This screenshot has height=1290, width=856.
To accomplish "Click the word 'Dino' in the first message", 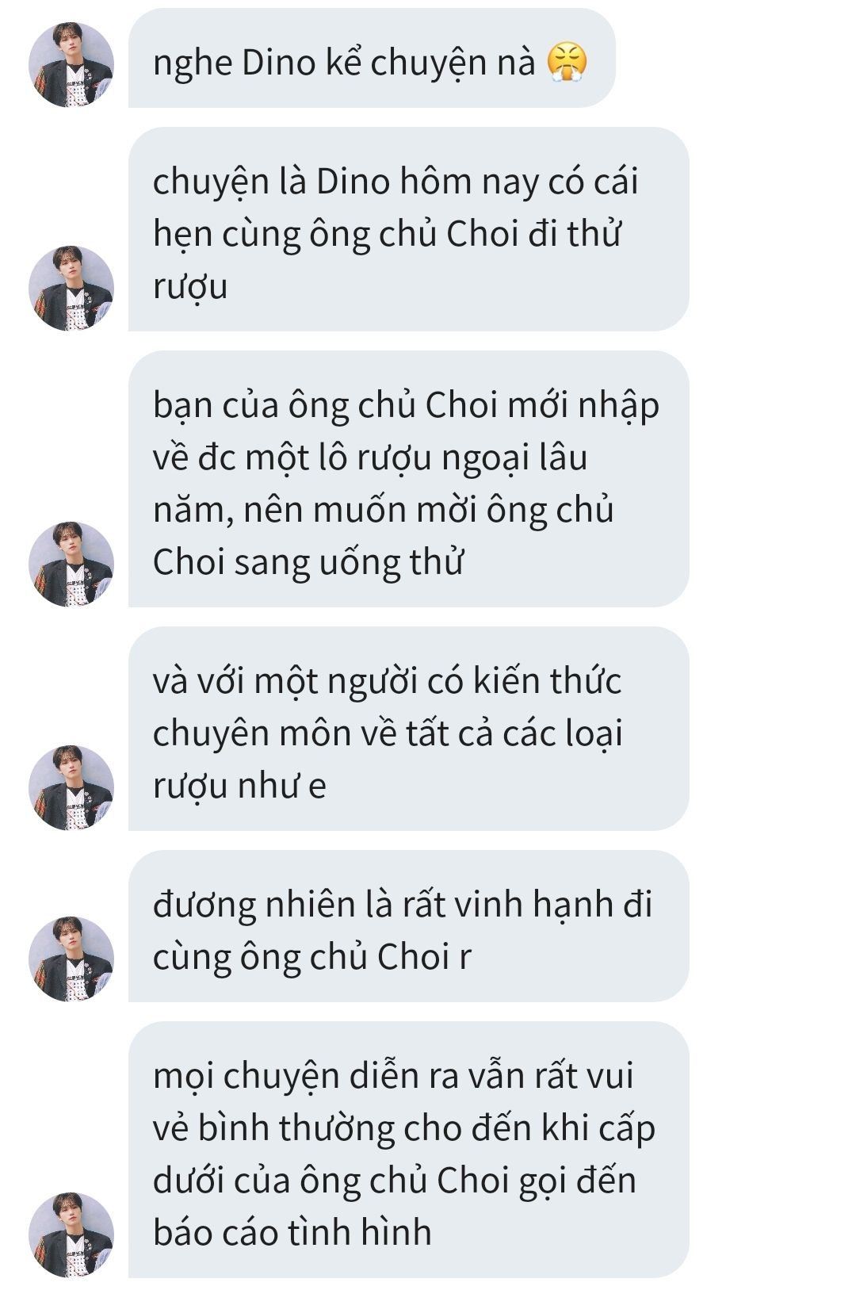I will click(x=279, y=63).
